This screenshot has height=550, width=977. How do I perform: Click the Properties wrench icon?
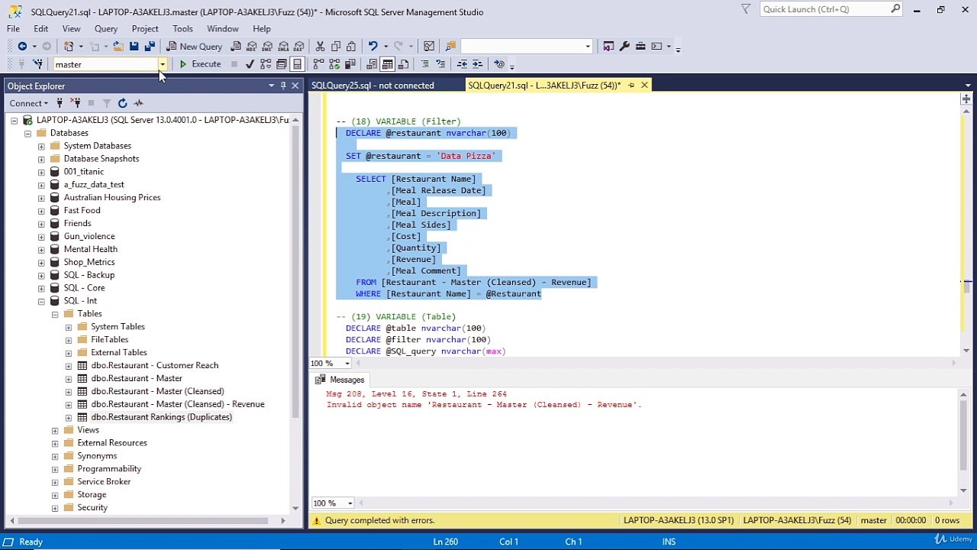click(624, 46)
